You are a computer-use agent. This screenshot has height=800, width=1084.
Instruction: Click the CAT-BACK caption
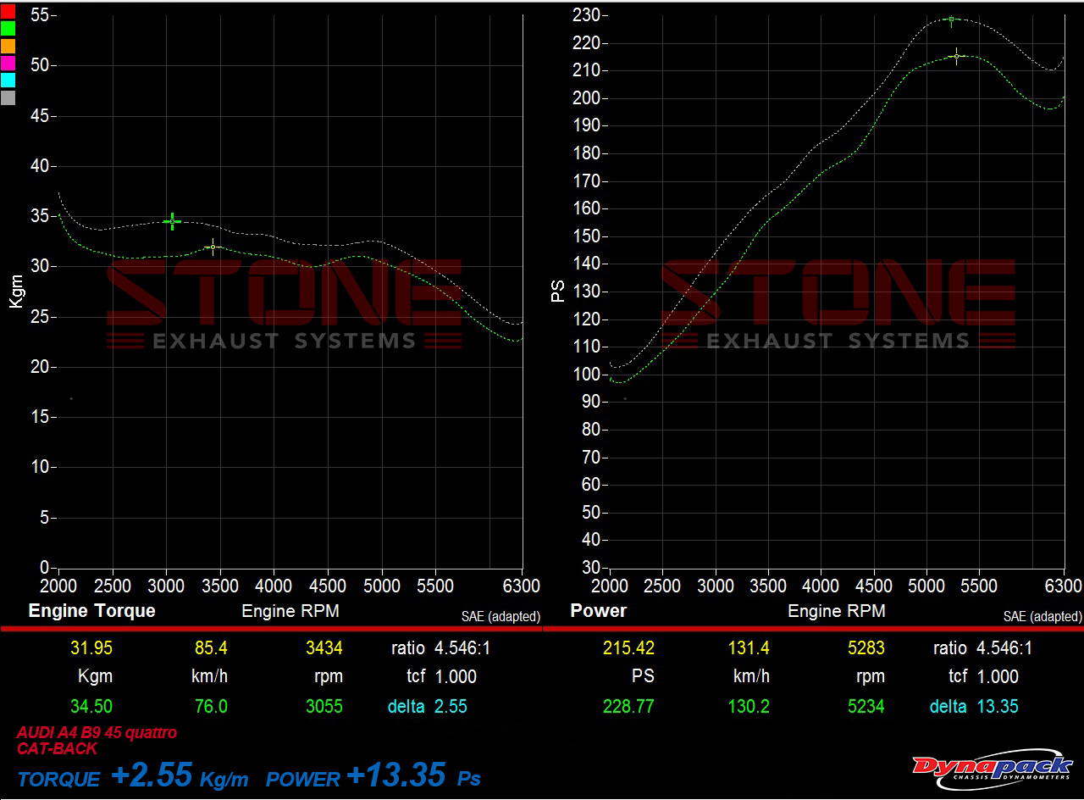coord(57,748)
